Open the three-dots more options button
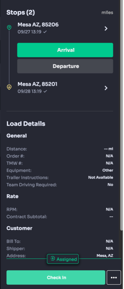Viewport: 124px width, 289px height. coord(114,277)
